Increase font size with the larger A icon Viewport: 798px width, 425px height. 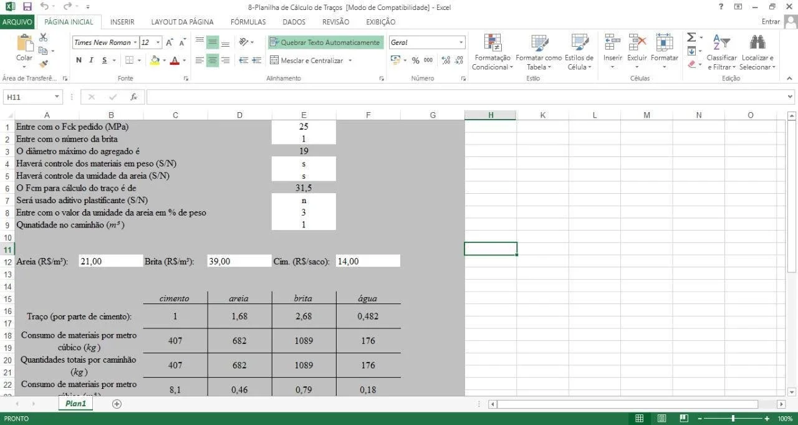(x=170, y=42)
